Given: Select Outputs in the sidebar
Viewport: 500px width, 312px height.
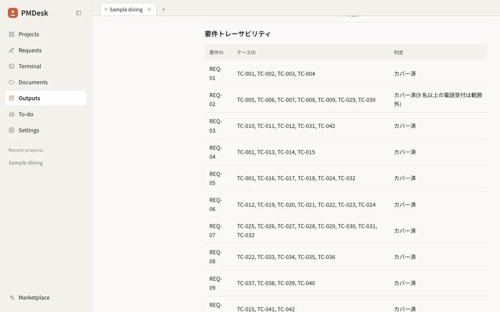Looking at the screenshot, I should pyautogui.click(x=46, y=98).
